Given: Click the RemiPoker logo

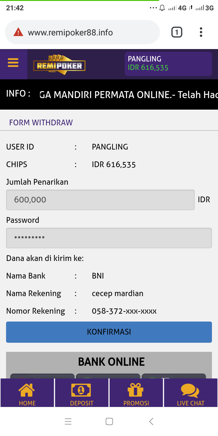Looking at the screenshot, I should 59,65.
